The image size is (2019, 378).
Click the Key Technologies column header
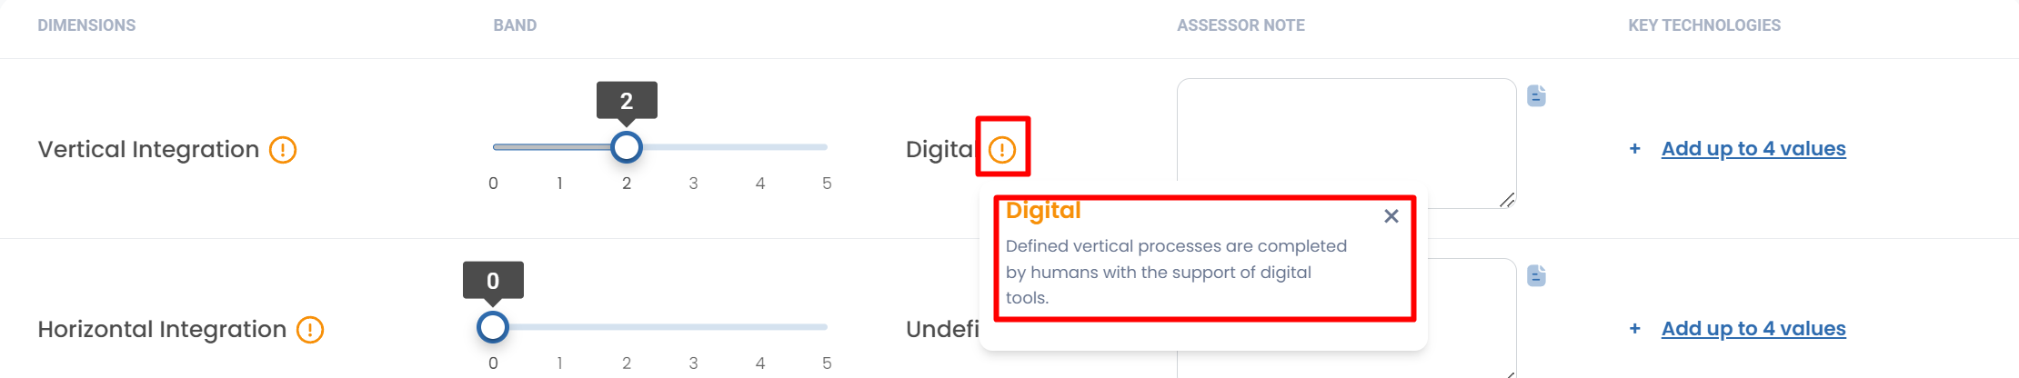click(1703, 25)
